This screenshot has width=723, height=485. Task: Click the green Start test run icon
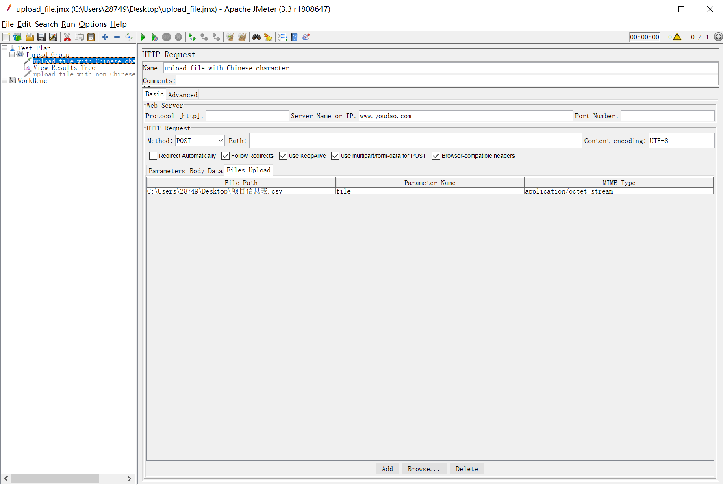143,37
